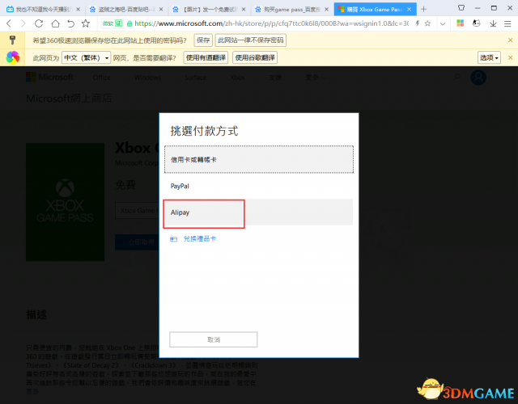
Task: Click 此网站一律不保存密码 button
Action: (x=250, y=40)
